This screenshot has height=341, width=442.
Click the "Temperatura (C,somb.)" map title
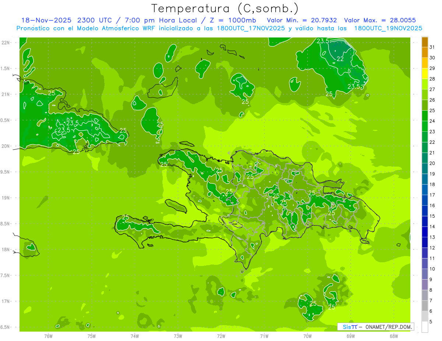tap(225, 8)
